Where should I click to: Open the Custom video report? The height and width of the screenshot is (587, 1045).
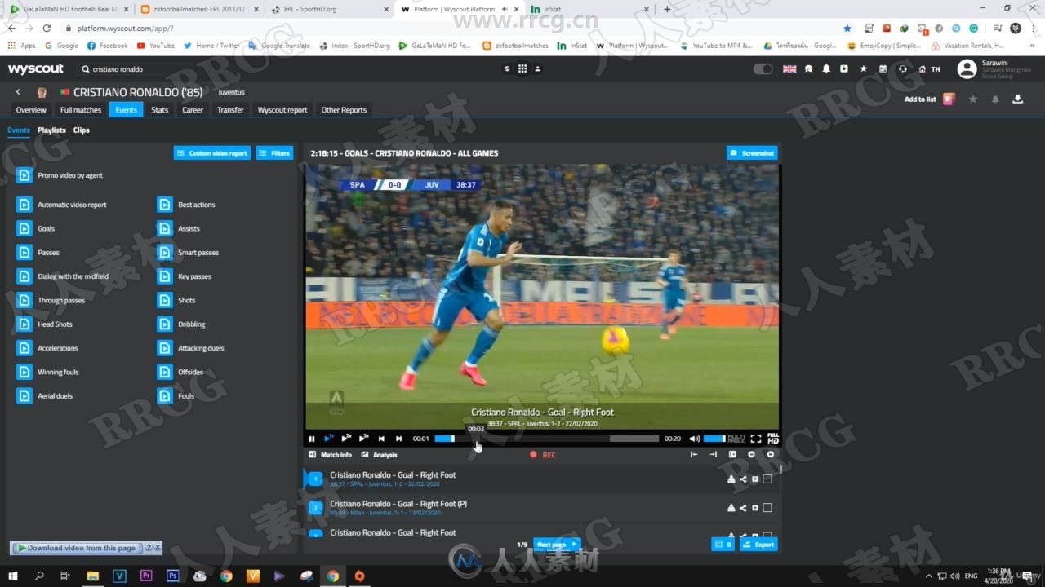212,152
